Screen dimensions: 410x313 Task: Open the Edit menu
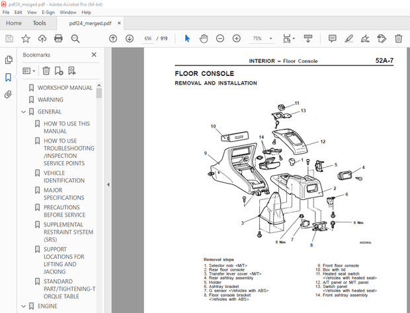[x=18, y=13]
